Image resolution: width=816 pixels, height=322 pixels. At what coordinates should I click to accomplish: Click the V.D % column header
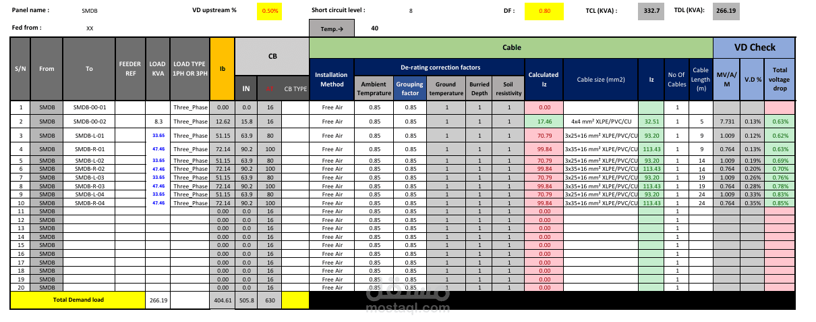(752, 79)
